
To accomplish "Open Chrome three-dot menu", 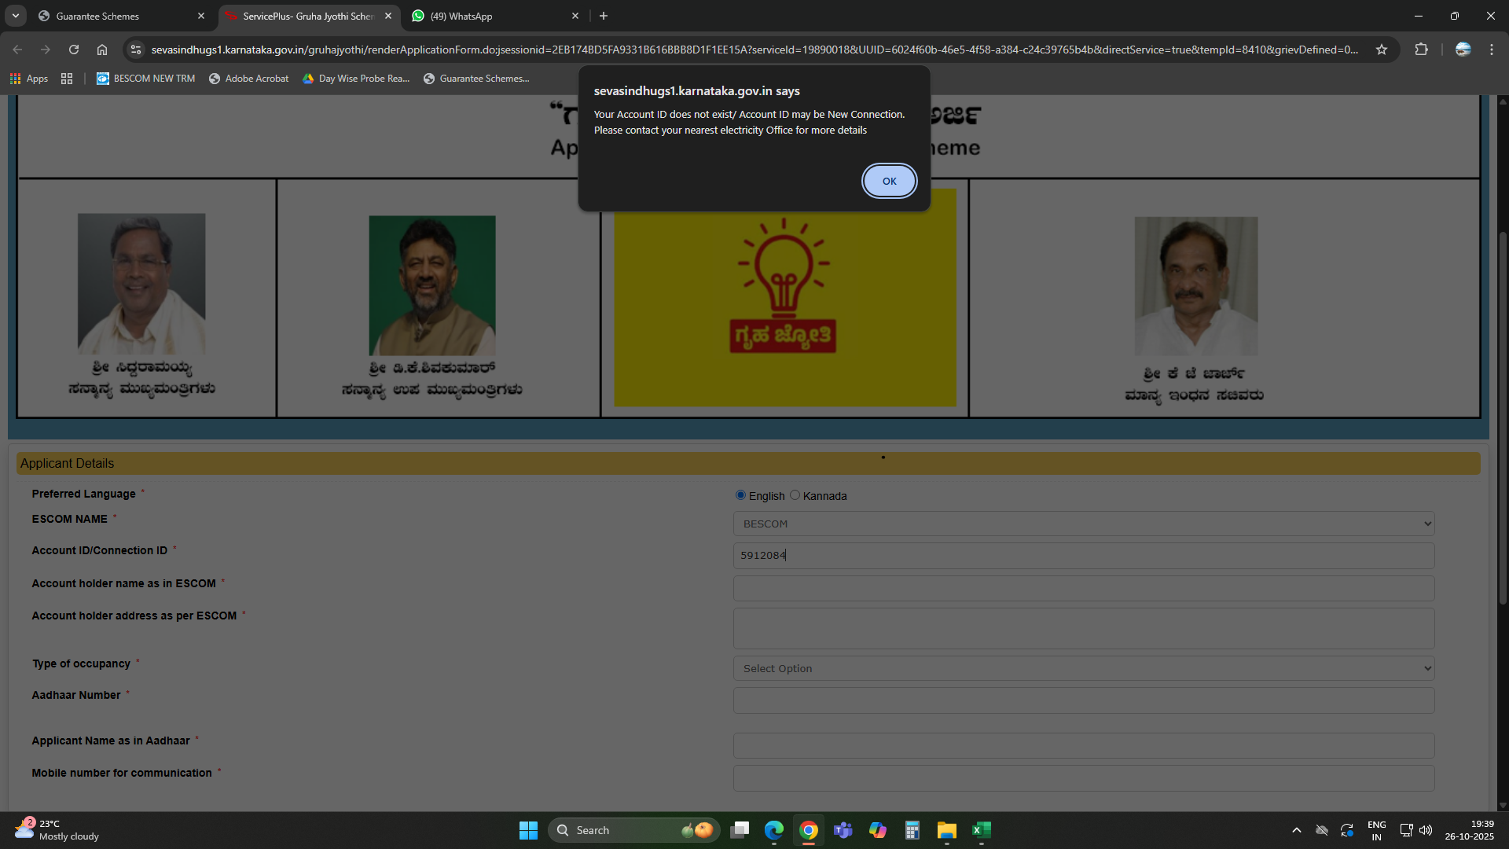I will pyautogui.click(x=1491, y=50).
